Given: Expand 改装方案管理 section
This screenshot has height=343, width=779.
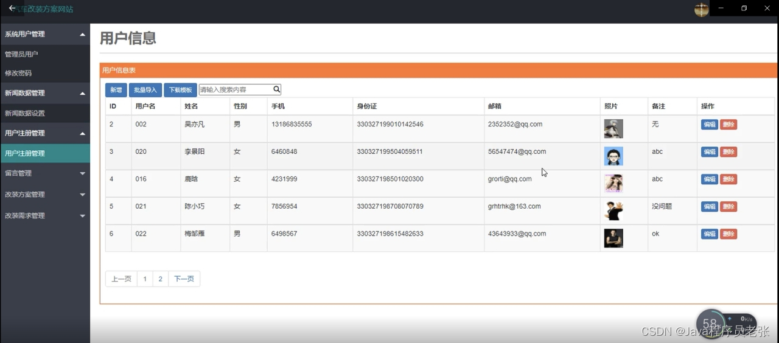Looking at the screenshot, I should [45, 195].
